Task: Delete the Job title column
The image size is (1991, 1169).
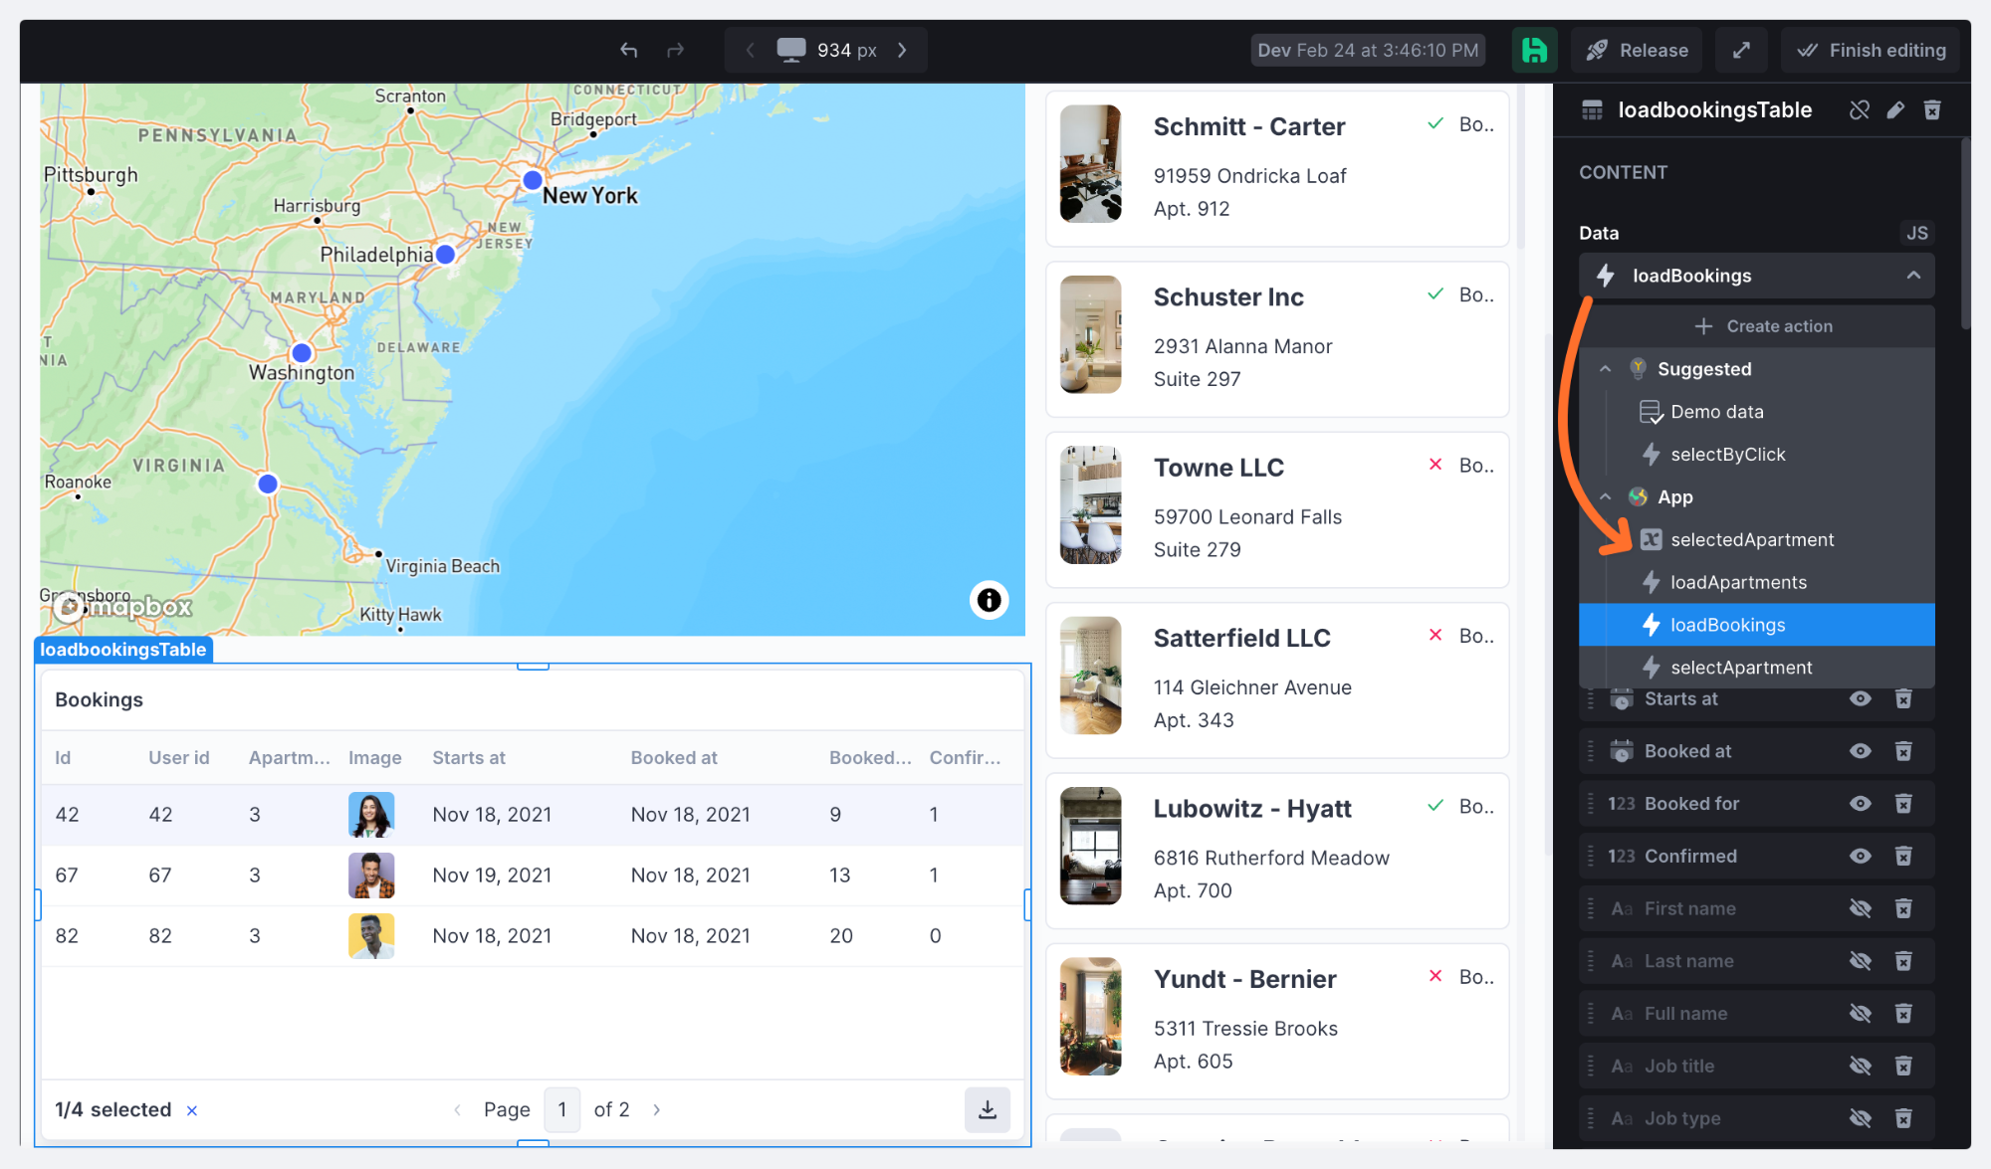Action: (x=1903, y=1067)
